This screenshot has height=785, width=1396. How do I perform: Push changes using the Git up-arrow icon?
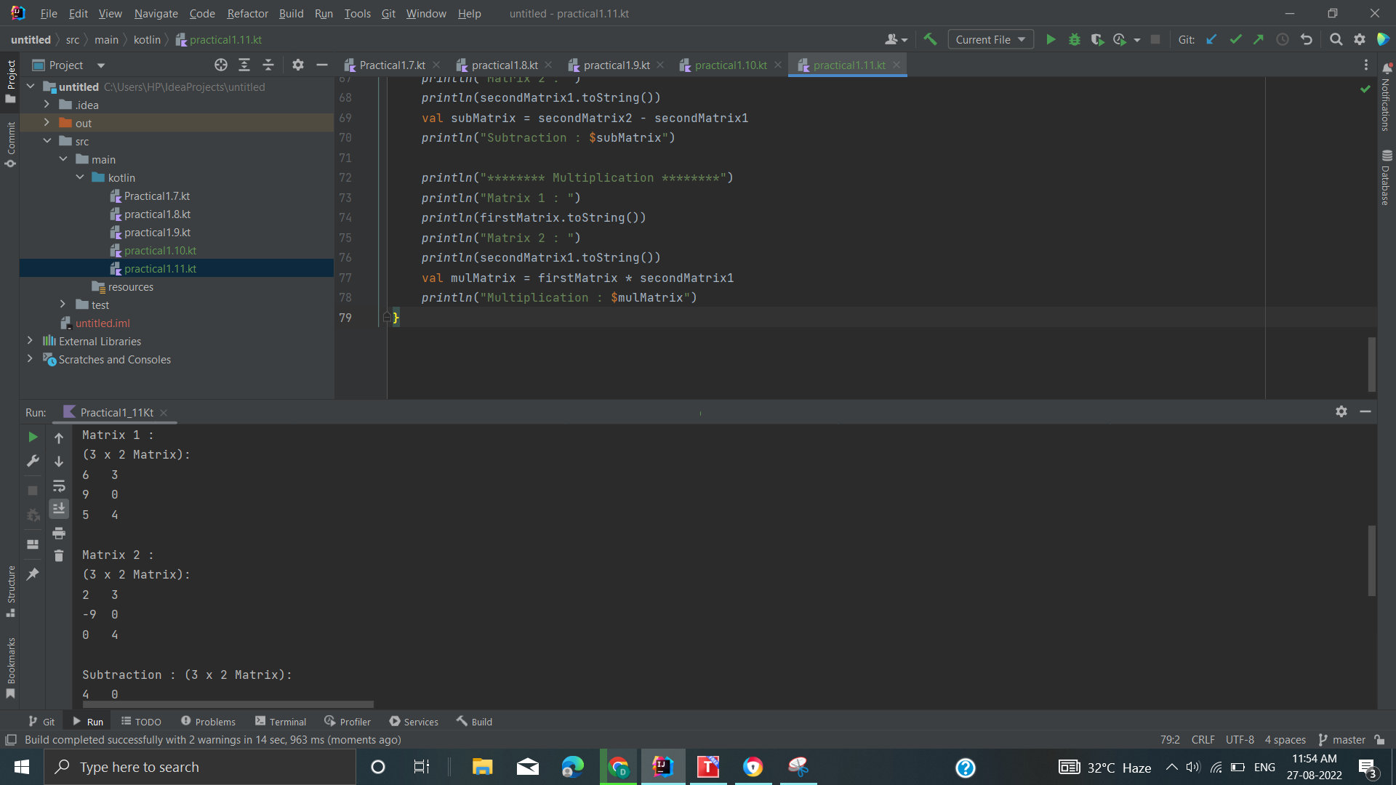click(1259, 39)
